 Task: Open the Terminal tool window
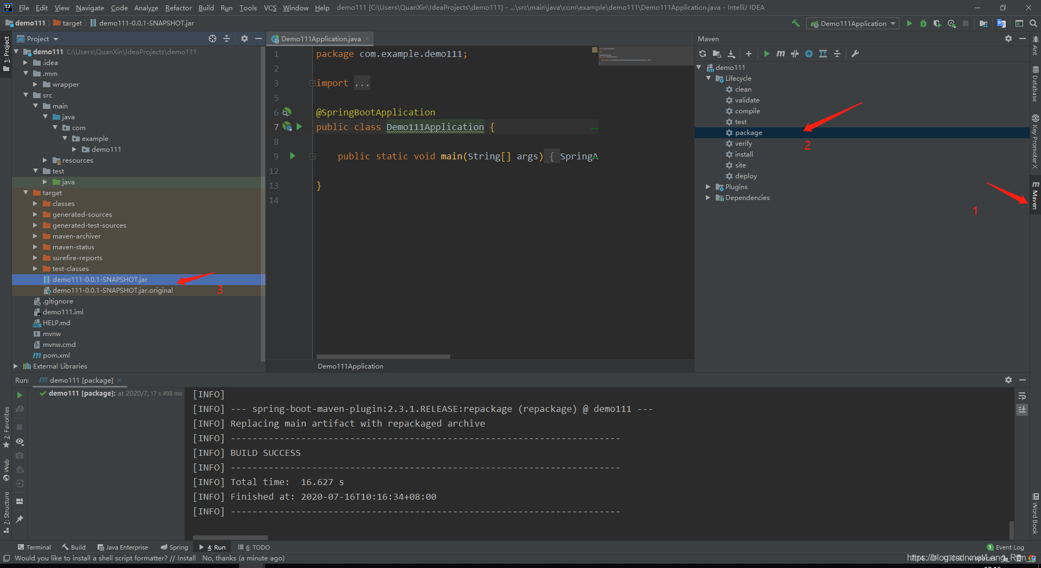(34, 547)
